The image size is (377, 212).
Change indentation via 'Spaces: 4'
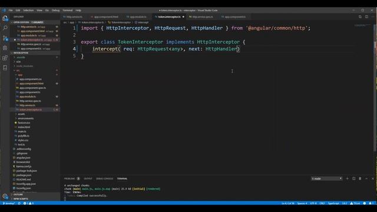point(302,203)
